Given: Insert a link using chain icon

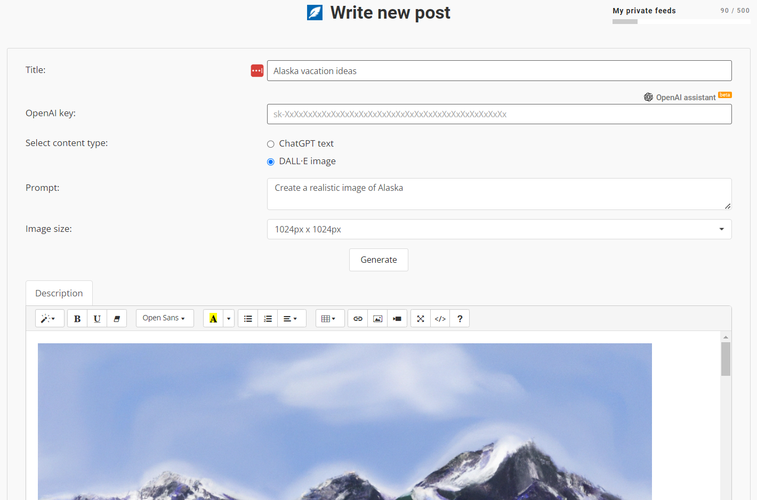Looking at the screenshot, I should tap(358, 318).
